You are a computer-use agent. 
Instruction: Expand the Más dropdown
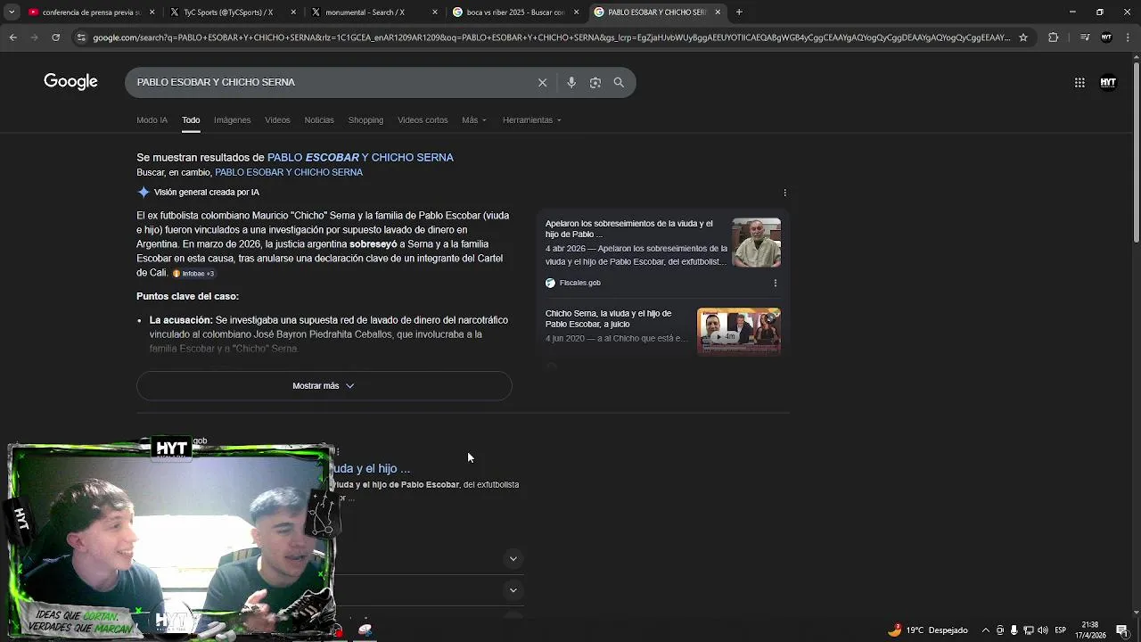474,119
